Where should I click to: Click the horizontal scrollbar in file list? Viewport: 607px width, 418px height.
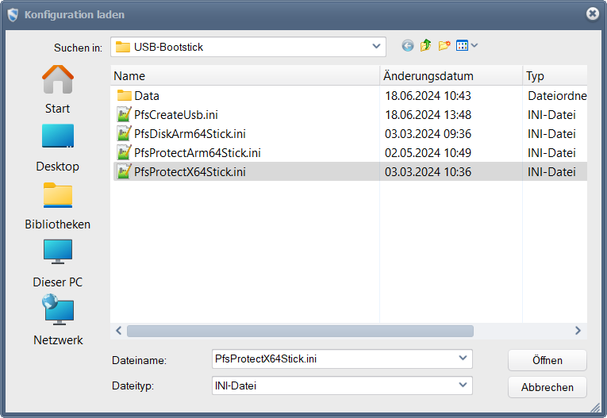click(300, 331)
